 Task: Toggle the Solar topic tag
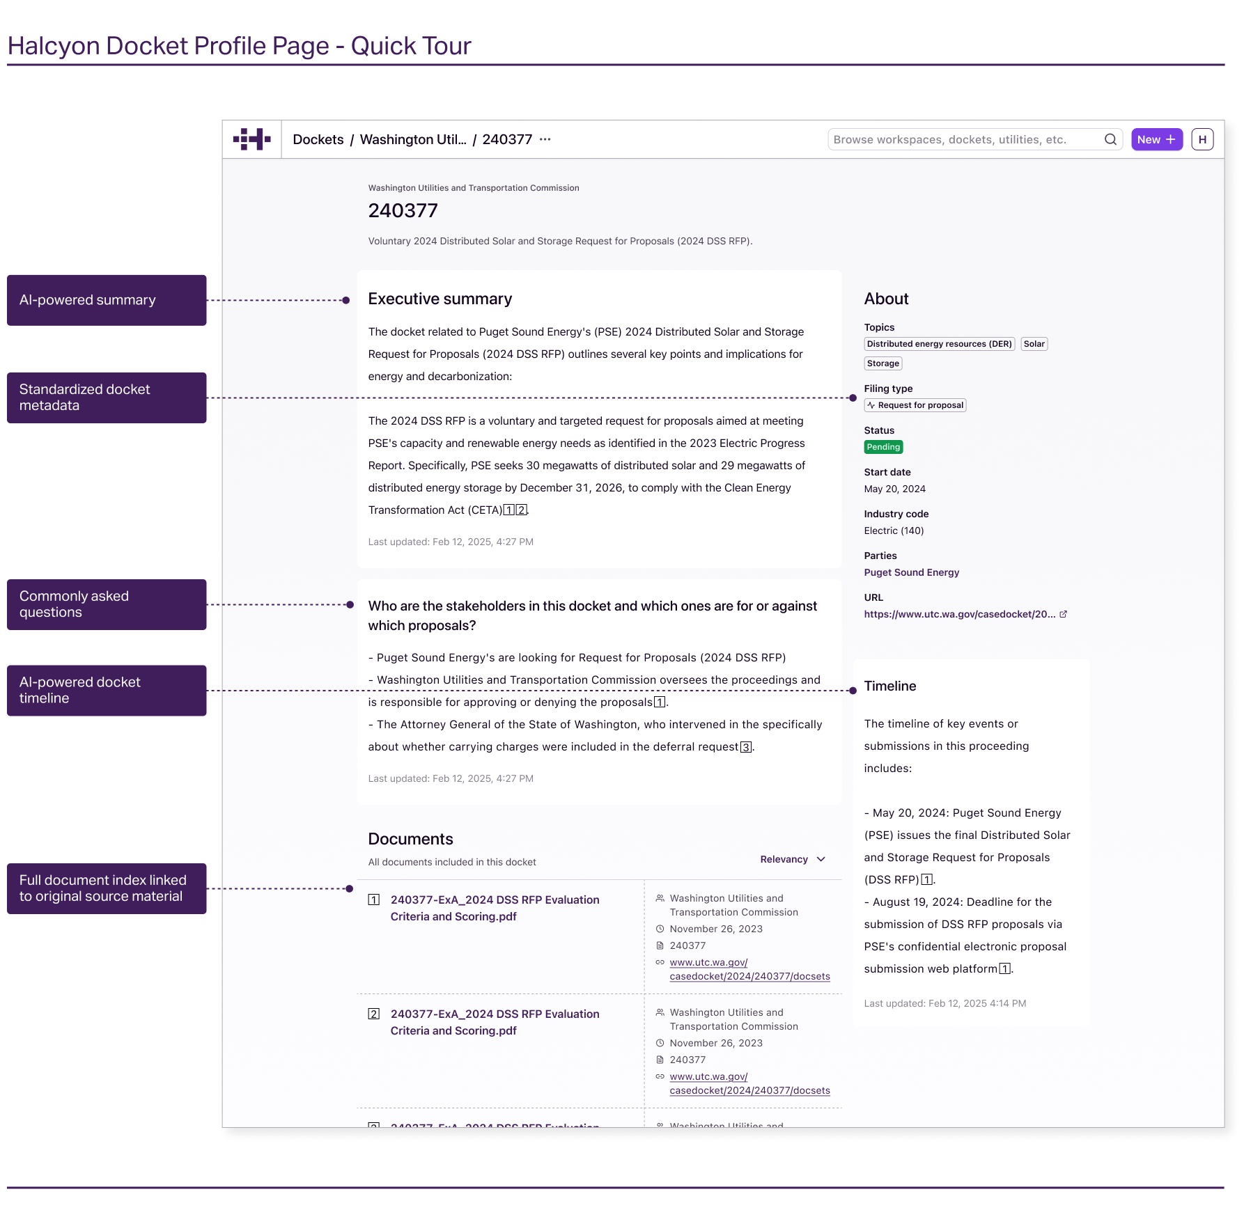click(x=1034, y=343)
